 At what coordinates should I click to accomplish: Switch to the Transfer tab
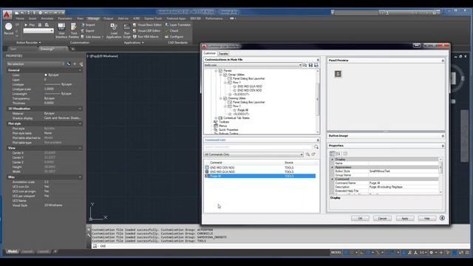point(223,54)
